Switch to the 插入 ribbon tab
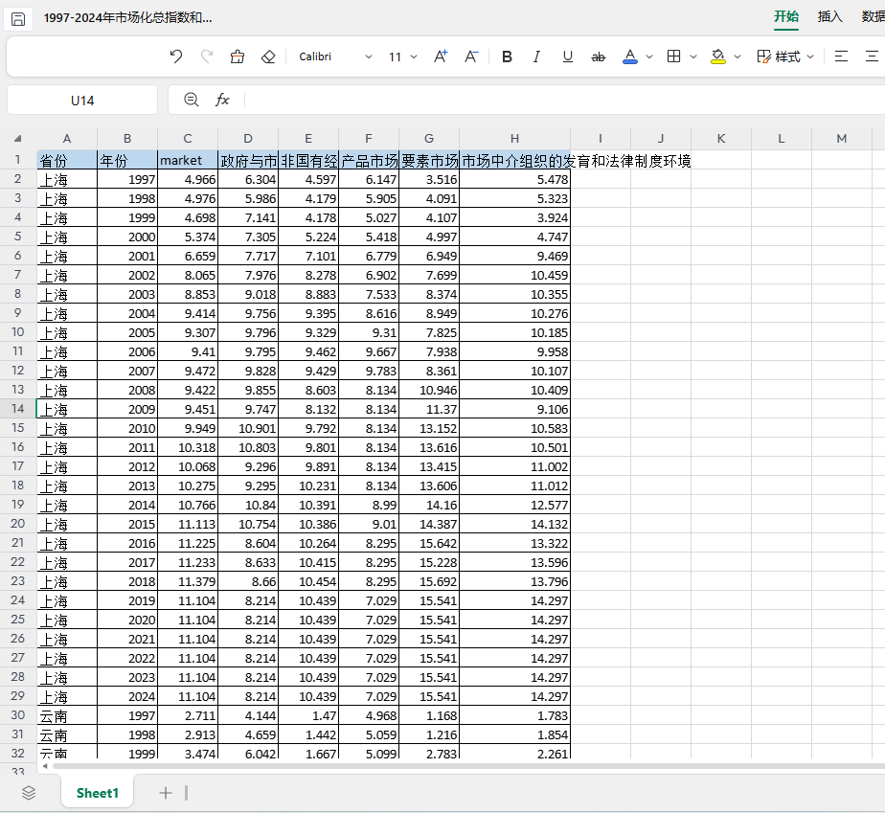The image size is (885, 813). (829, 16)
